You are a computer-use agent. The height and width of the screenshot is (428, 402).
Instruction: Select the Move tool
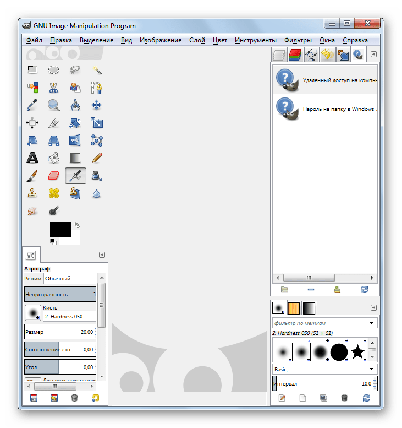[96, 105]
